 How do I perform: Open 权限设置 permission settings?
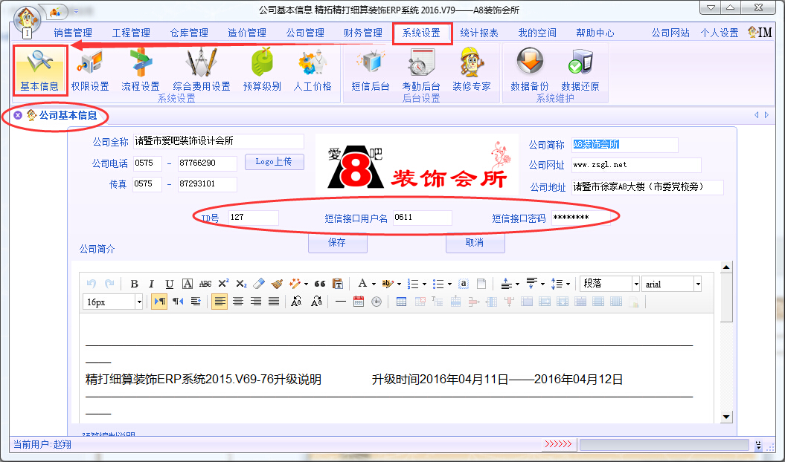point(90,69)
